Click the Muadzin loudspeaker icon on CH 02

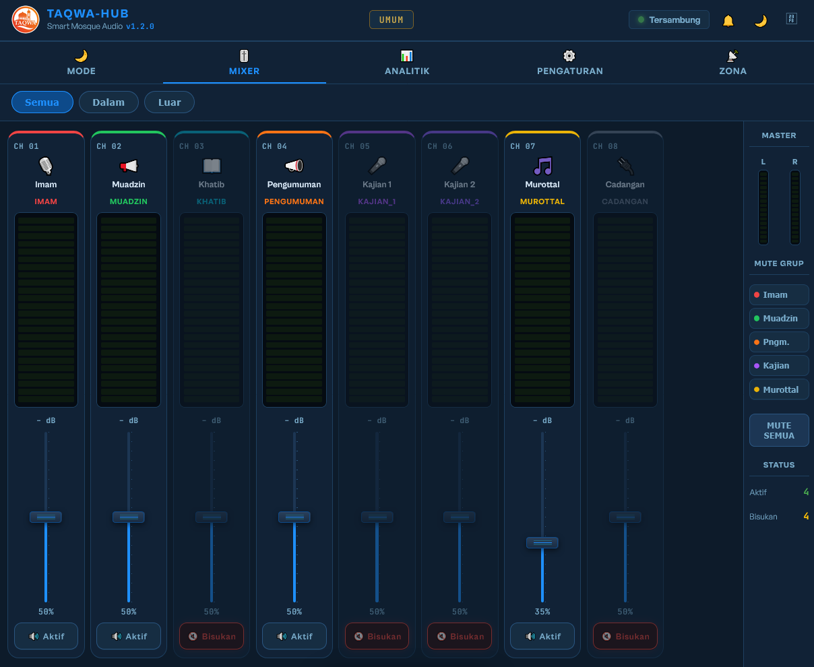(x=129, y=166)
